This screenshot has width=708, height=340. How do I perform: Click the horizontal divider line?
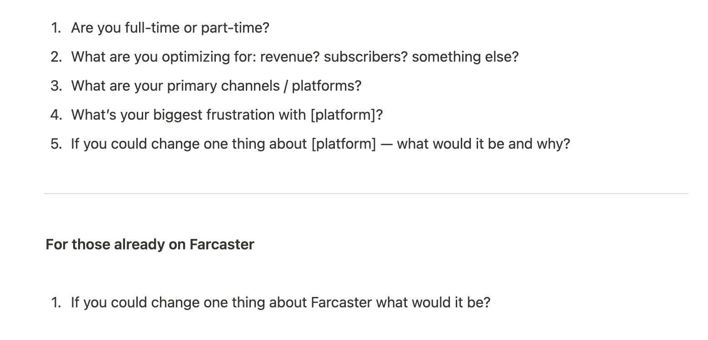click(366, 194)
